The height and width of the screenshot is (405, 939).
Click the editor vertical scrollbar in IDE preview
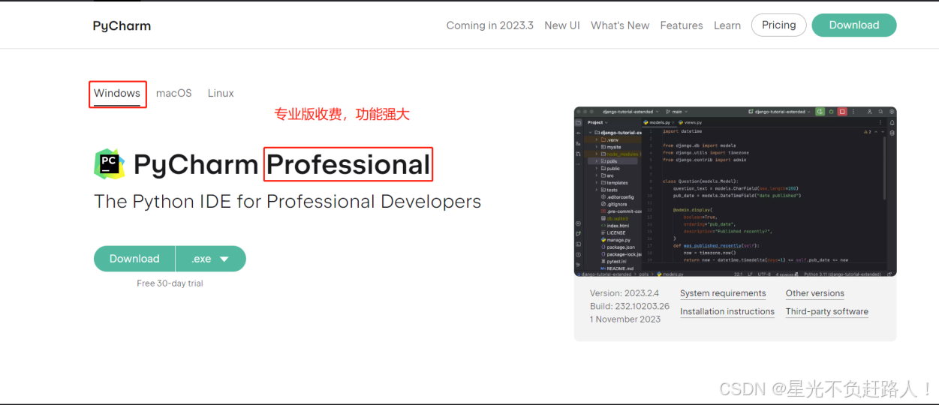point(883,168)
